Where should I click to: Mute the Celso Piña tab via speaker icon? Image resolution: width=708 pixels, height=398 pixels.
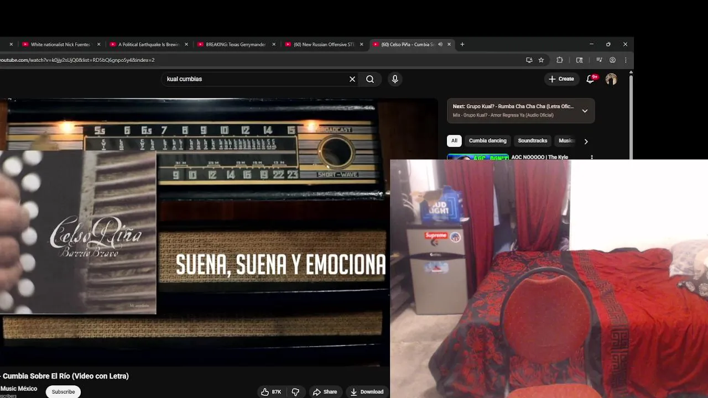point(440,44)
